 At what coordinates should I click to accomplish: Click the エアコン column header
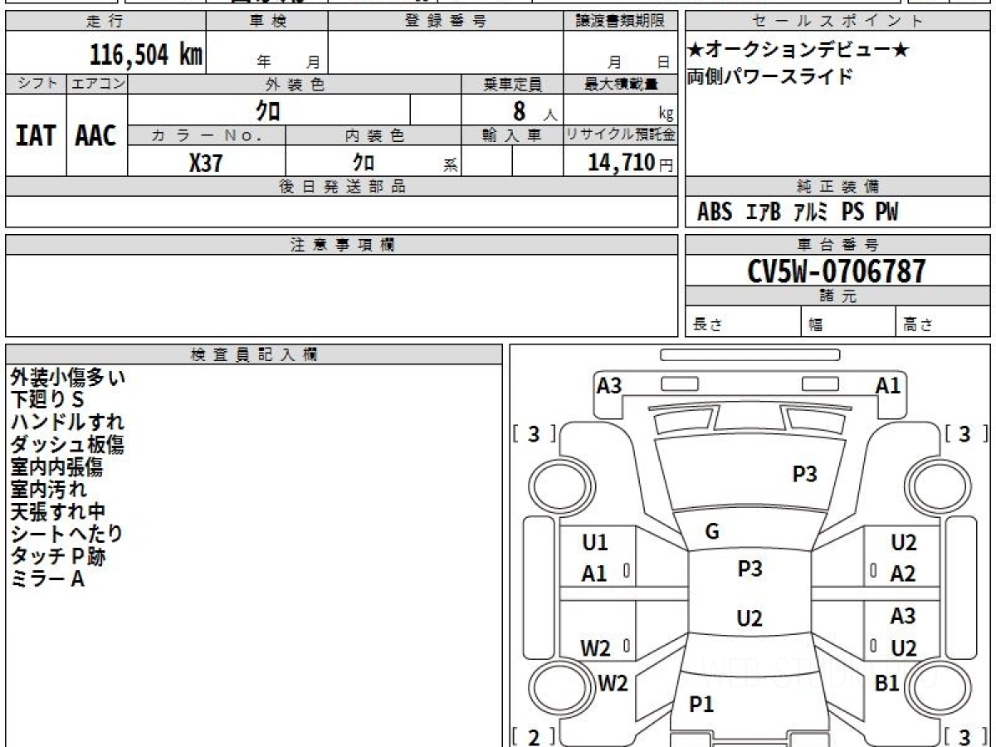[97, 84]
